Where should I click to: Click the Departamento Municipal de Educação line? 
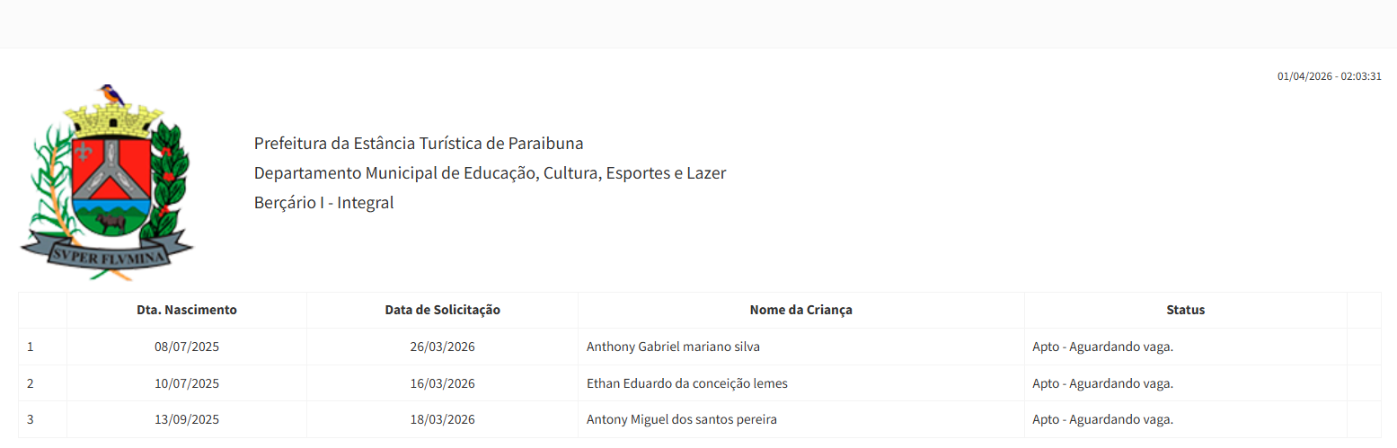(490, 173)
